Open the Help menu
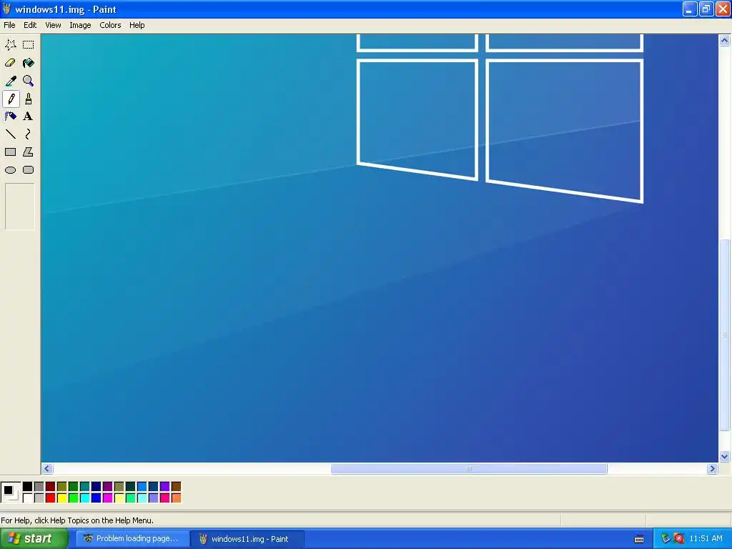 click(137, 25)
